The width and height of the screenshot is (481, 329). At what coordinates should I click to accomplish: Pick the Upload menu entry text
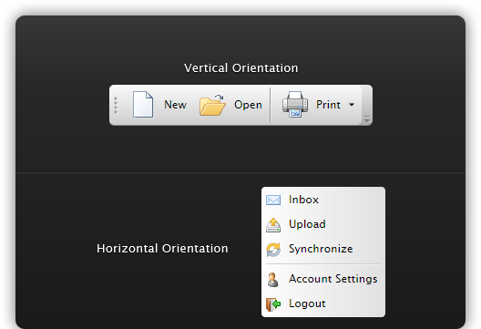pyautogui.click(x=307, y=224)
